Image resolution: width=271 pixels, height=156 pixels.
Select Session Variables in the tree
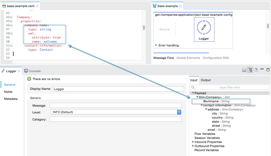pos(207,138)
